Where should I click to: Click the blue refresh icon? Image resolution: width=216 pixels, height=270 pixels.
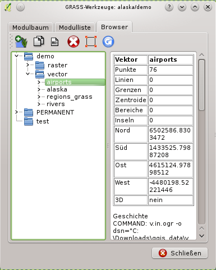click(x=108, y=42)
